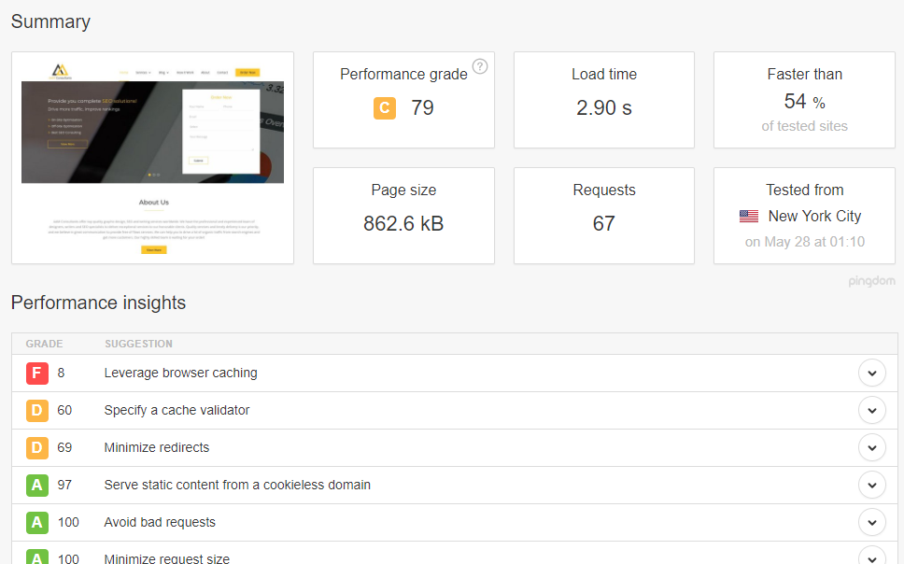Select the Load time summary card
This screenshot has width=904, height=564.
(x=603, y=100)
